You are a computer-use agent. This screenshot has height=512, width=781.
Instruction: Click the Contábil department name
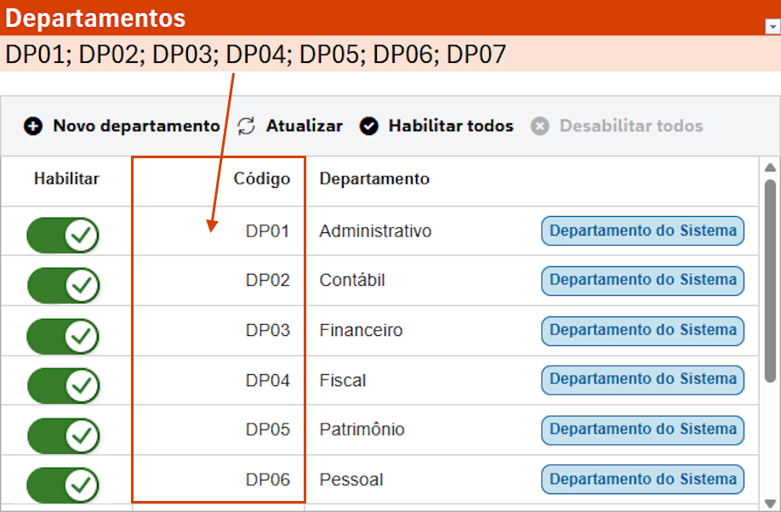click(x=352, y=281)
